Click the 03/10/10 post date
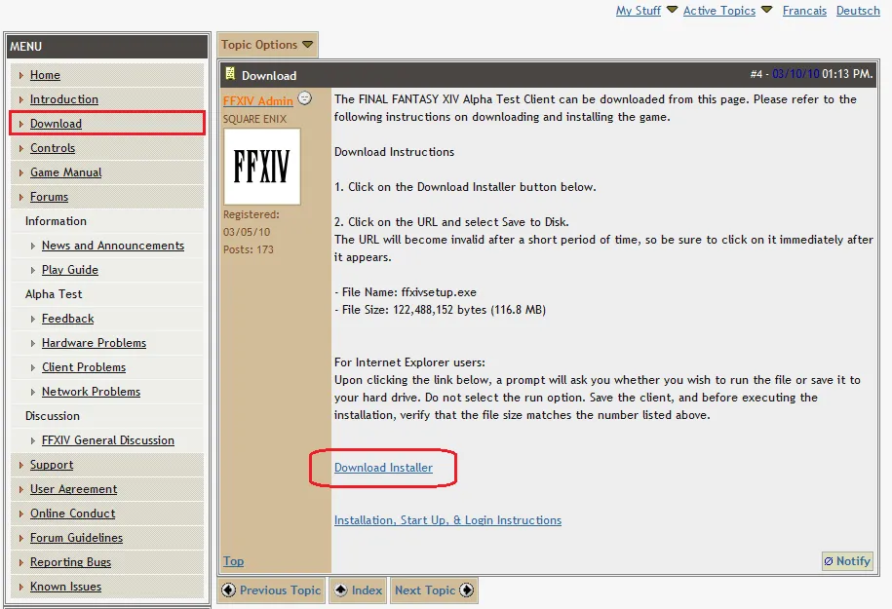 [x=795, y=74]
